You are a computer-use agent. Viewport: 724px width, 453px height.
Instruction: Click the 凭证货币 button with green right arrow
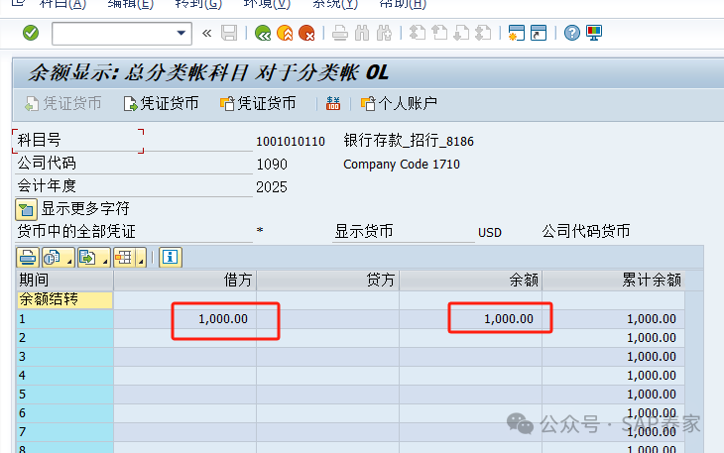pyautogui.click(x=161, y=103)
